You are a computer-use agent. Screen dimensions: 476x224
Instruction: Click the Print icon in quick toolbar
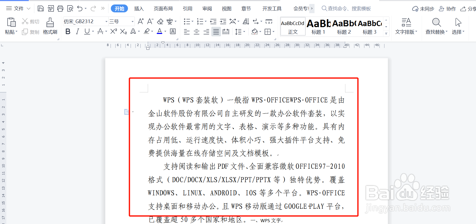click(60, 9)
